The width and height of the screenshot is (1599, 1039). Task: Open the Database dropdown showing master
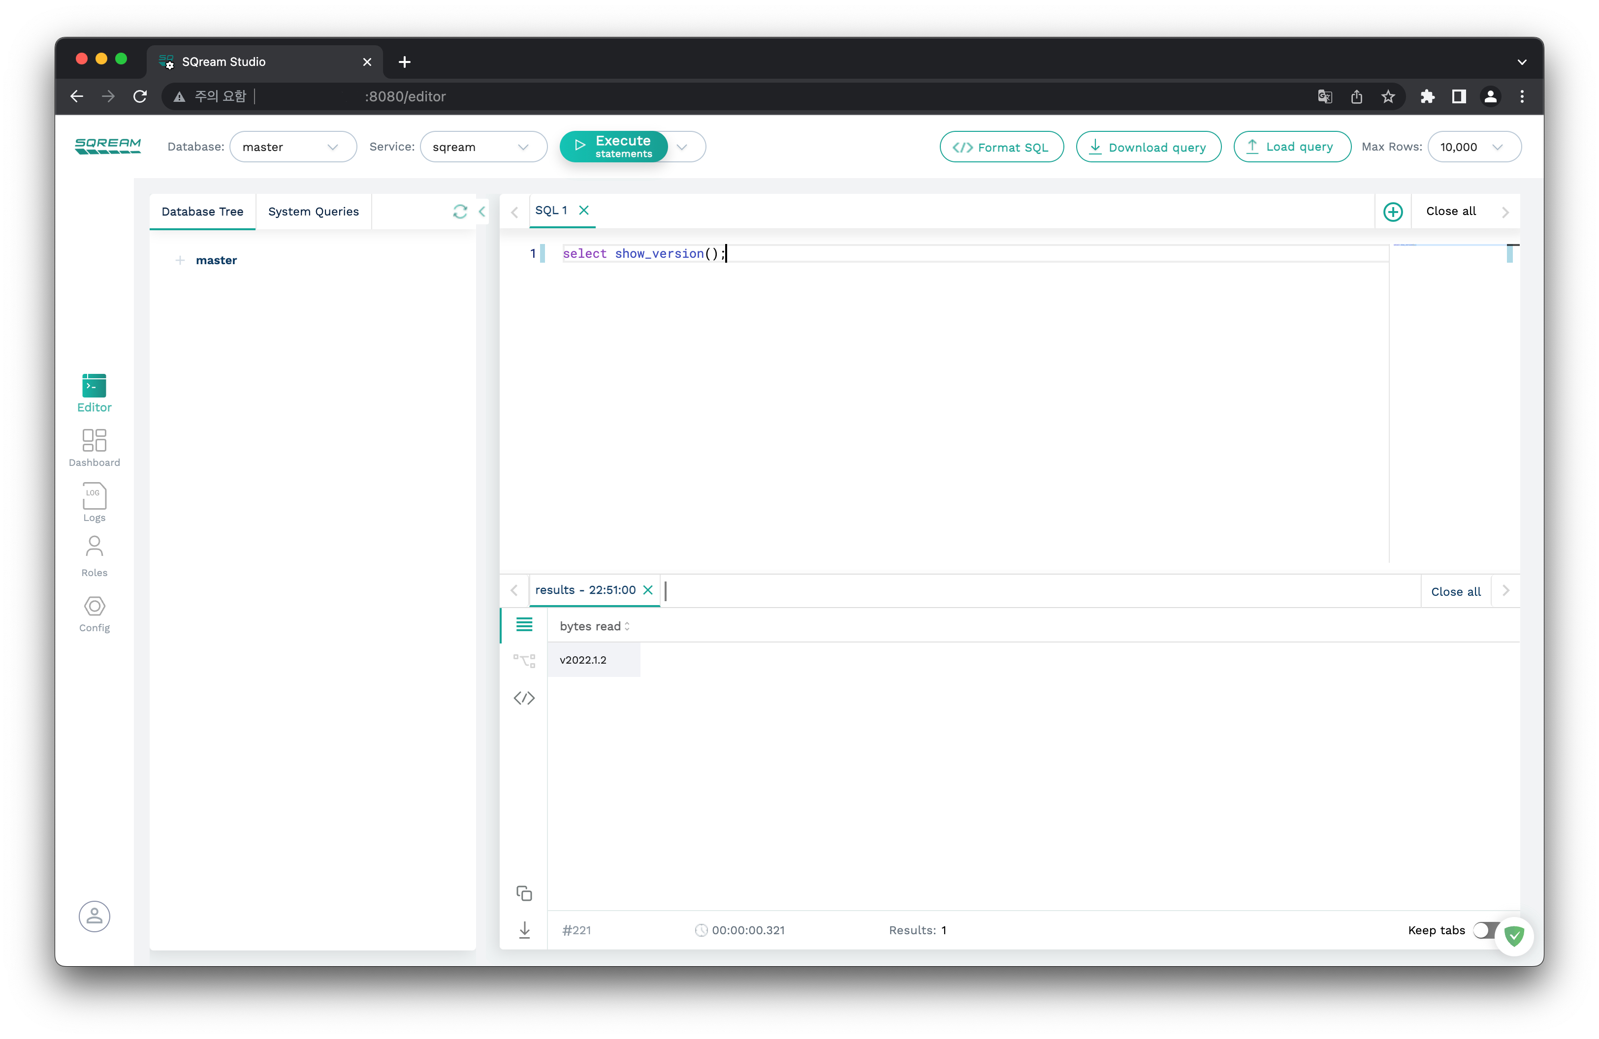point(292,147)
